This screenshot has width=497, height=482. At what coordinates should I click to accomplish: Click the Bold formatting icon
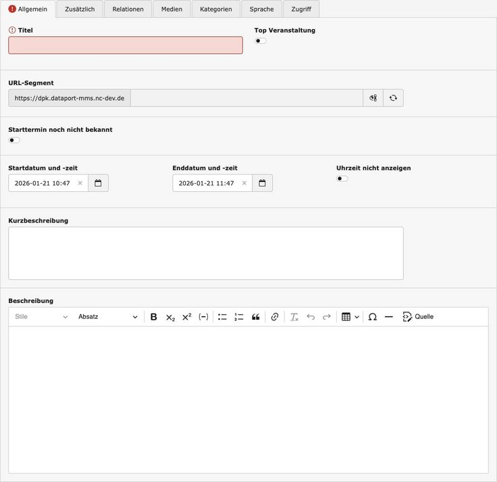pos(153,317)
